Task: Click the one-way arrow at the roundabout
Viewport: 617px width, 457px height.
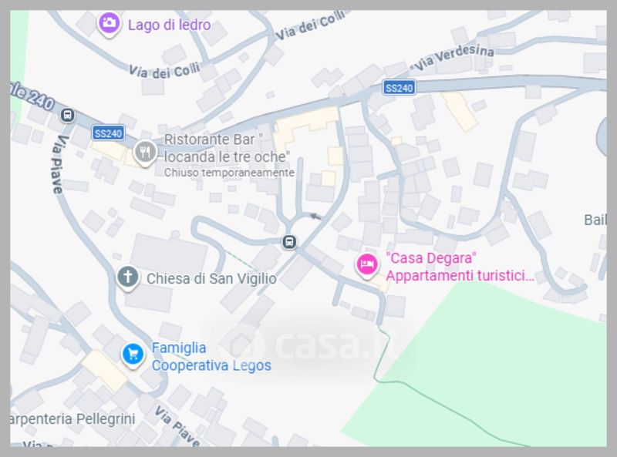Action: (315, 217)
